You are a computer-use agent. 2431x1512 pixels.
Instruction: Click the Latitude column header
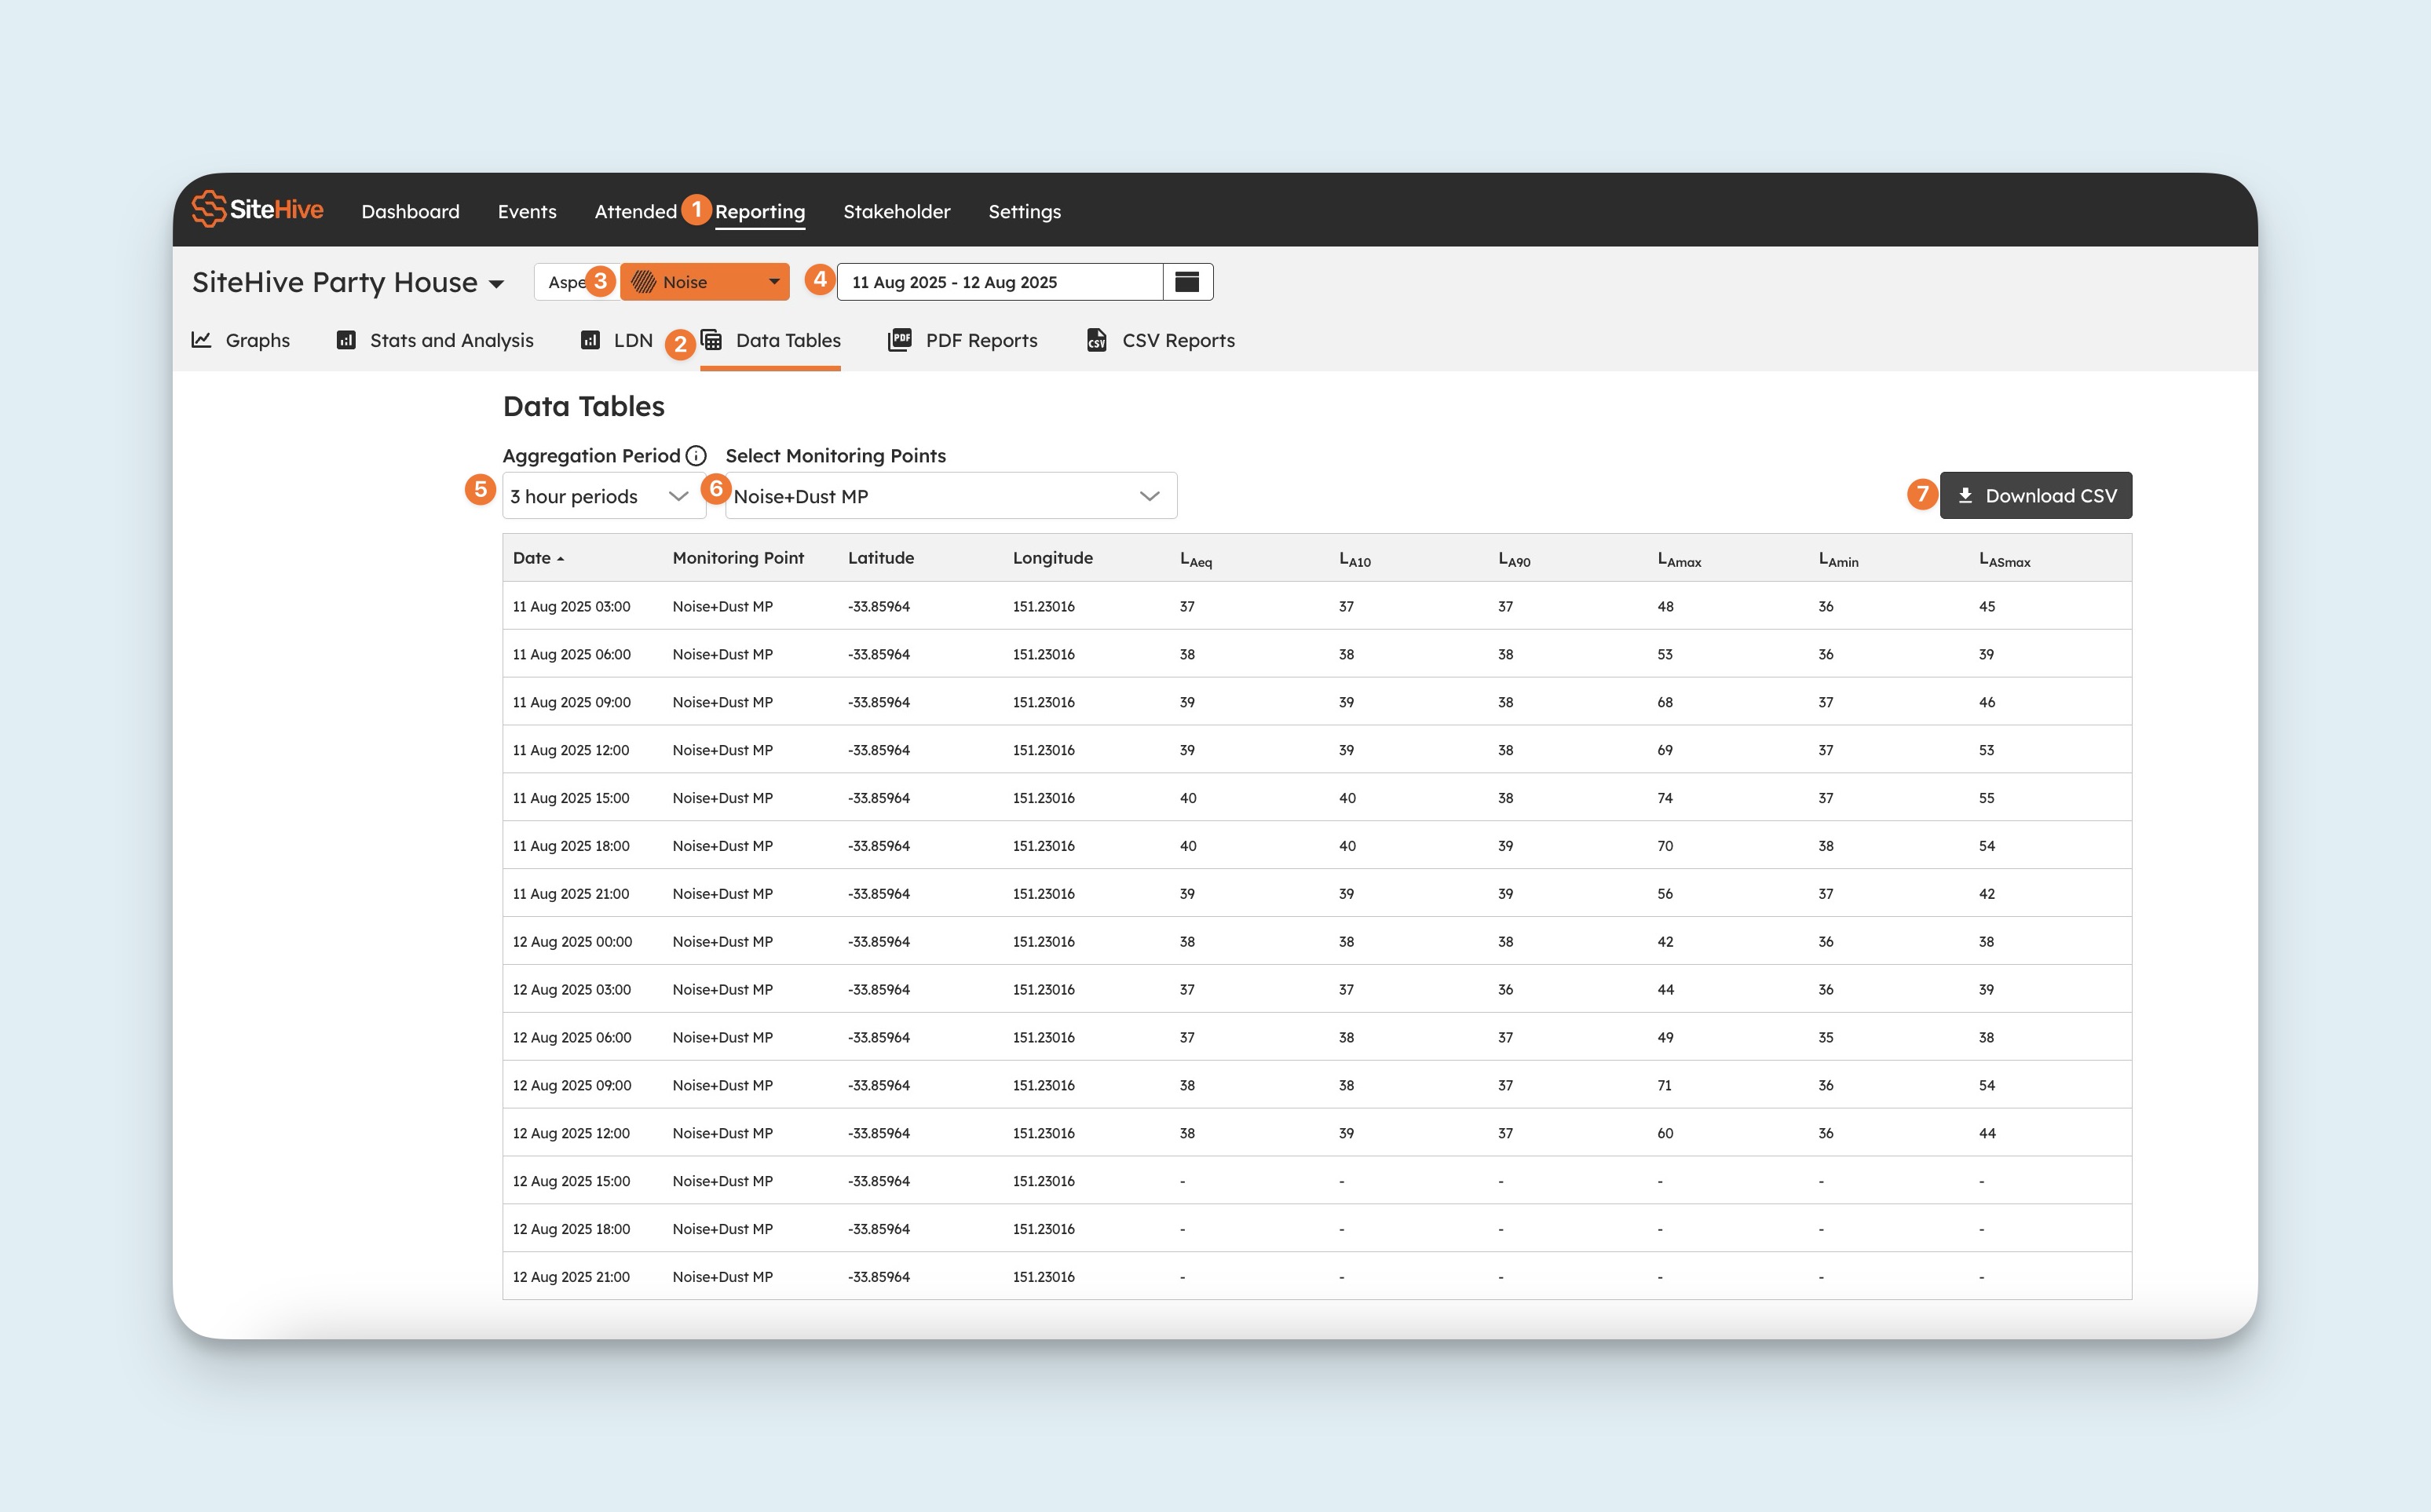pyautogui.click(x=881, y=558)
